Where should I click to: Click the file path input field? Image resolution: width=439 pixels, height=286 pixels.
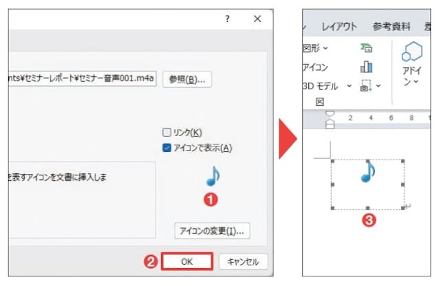83,78
